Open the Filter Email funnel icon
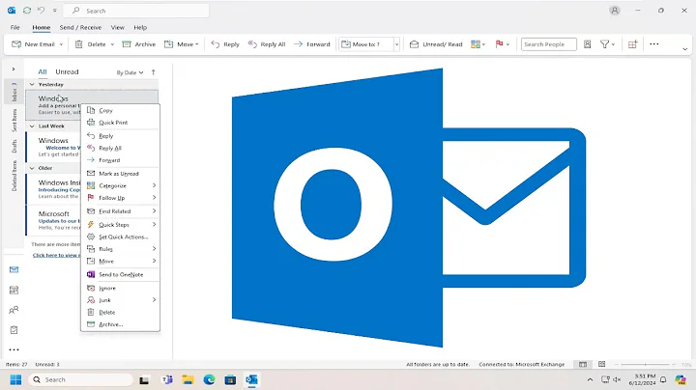Image resolution: width=696 pixels, height=390 pixels. click(x=604, y=44)
